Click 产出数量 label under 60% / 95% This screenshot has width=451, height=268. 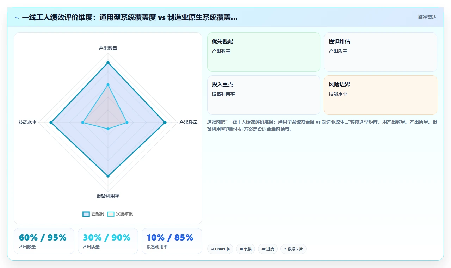[x=27, y=247]
